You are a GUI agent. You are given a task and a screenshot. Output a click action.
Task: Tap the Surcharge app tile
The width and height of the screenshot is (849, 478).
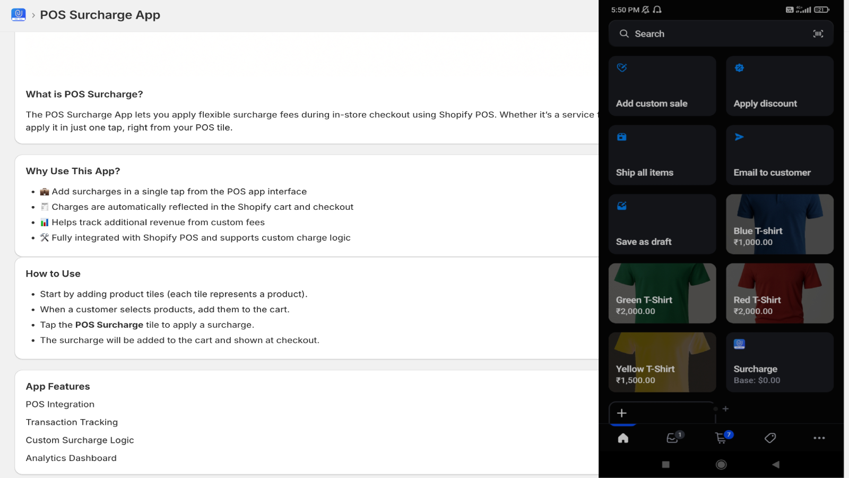[779, 362]
